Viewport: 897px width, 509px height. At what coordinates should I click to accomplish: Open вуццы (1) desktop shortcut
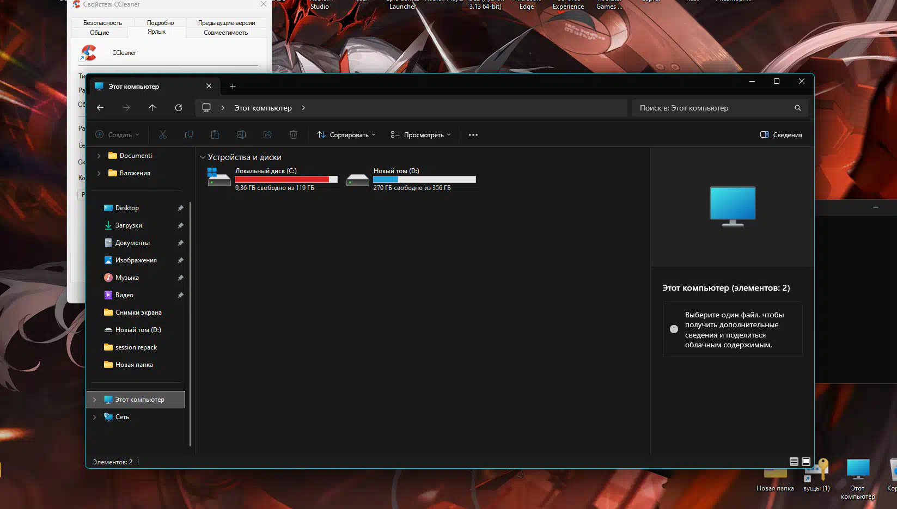pos(816,475)
